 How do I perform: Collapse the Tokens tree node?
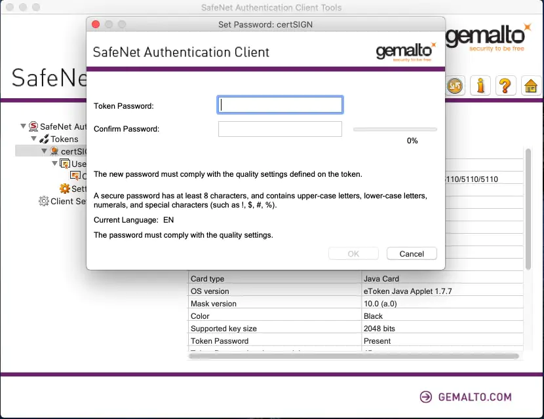pos(34,139)
